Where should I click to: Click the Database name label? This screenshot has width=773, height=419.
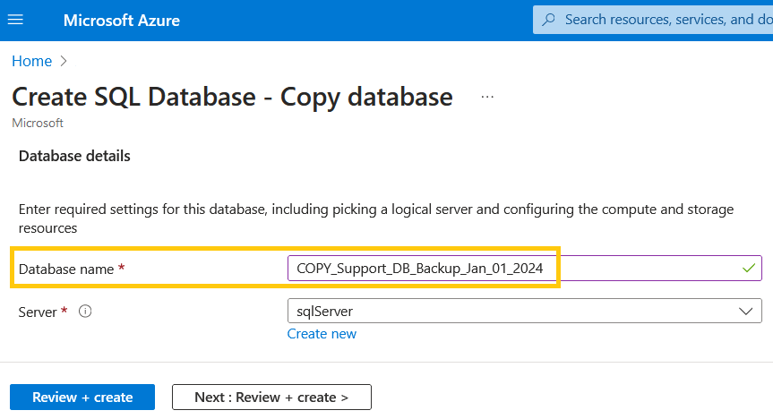pos(66,269)
